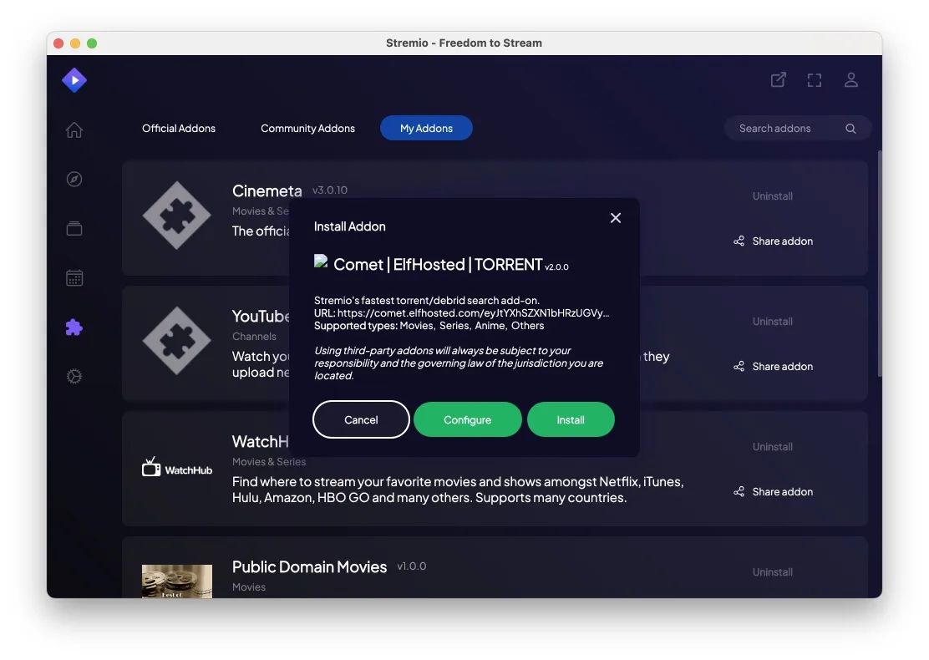
Task: Close the Install Addon dialog
Action: pyautogui.click(x=616, y=218)
